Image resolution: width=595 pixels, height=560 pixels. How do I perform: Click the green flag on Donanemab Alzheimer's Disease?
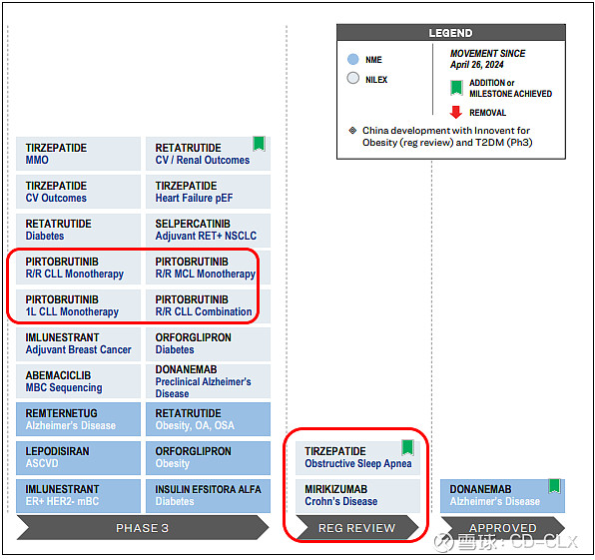click(x=554, y=486)
